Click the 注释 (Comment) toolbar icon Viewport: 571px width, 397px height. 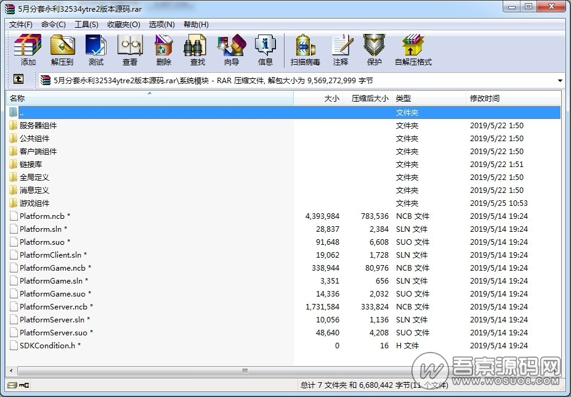[x=341, y=45]
